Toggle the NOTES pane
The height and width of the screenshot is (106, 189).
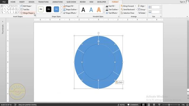(121, 105)
